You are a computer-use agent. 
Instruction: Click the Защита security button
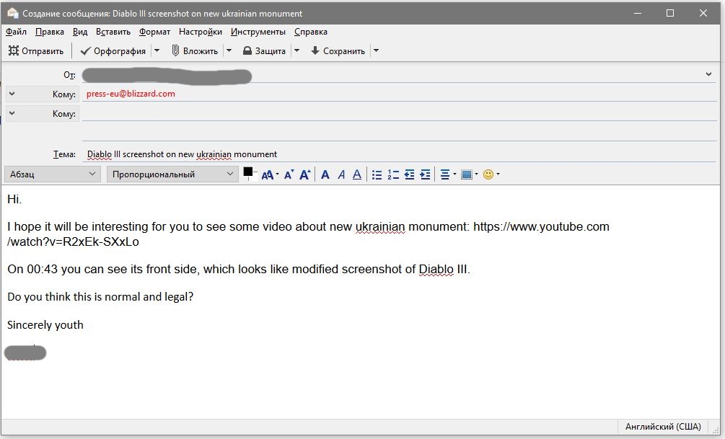[x=265, y=51]
